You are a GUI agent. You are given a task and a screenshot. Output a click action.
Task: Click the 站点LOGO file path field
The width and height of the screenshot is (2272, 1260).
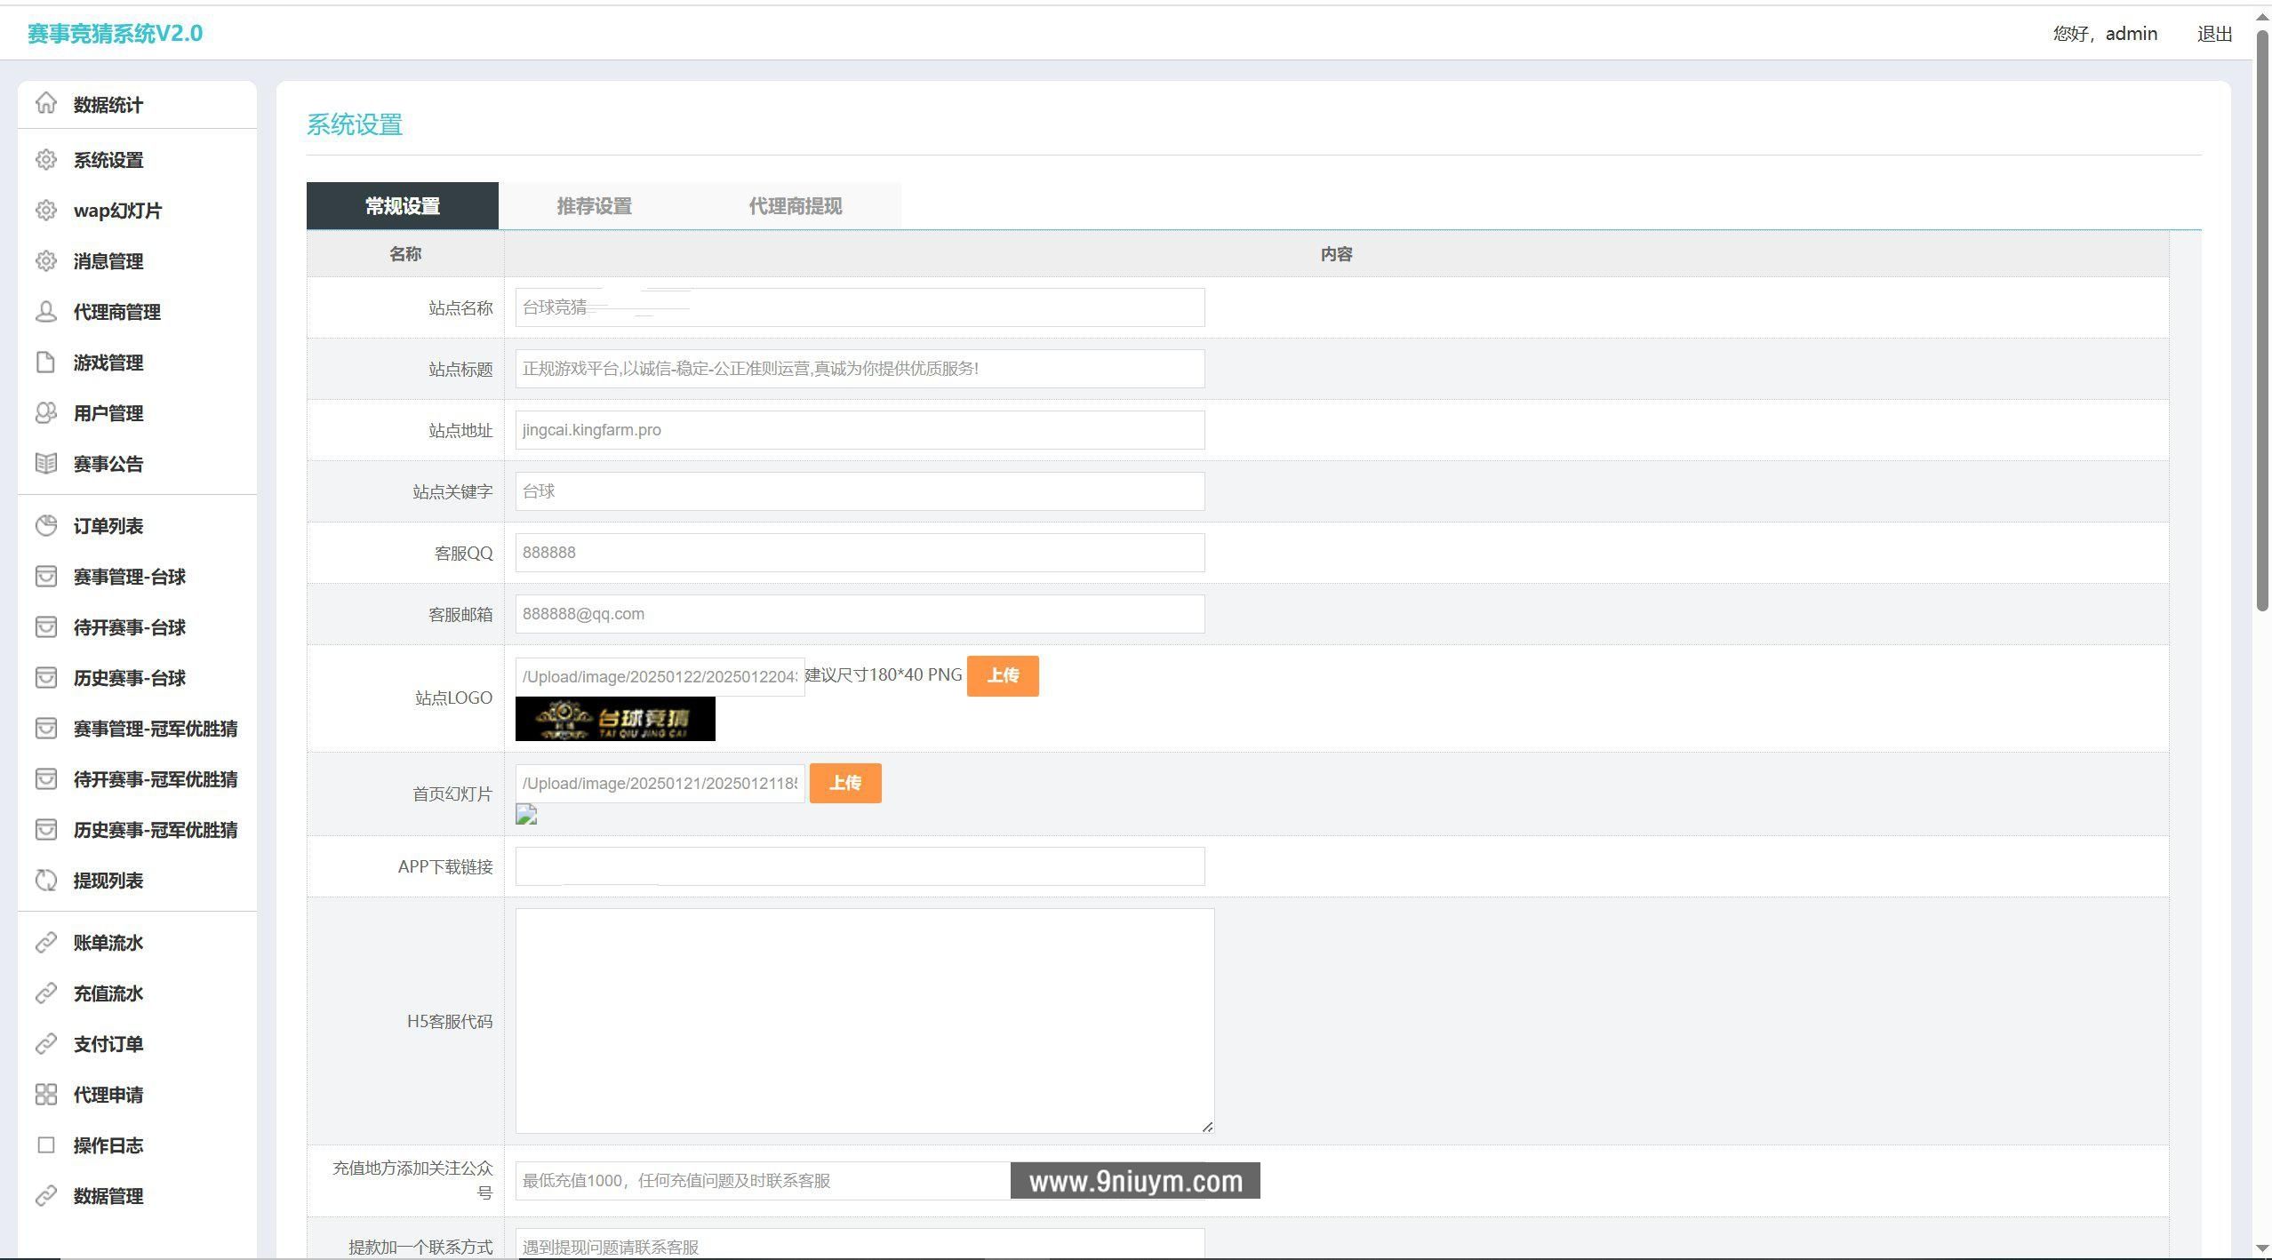660,677
